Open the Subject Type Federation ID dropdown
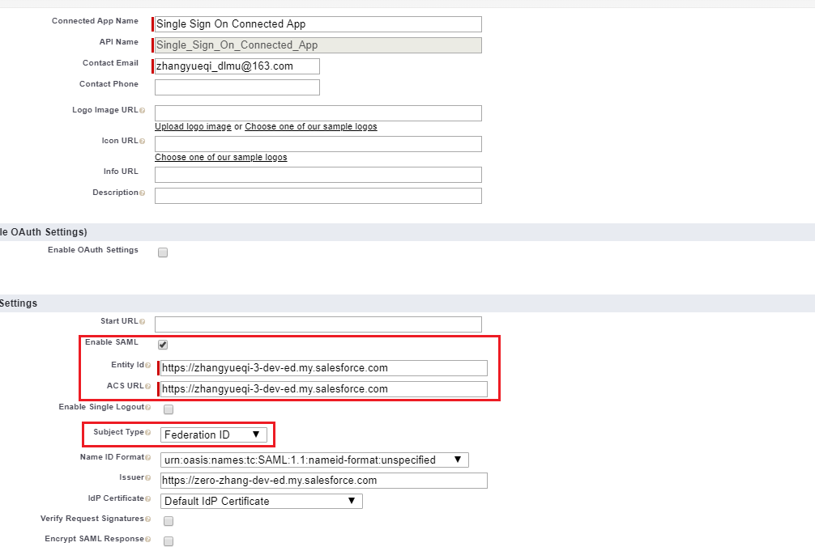 pos(214,434)
